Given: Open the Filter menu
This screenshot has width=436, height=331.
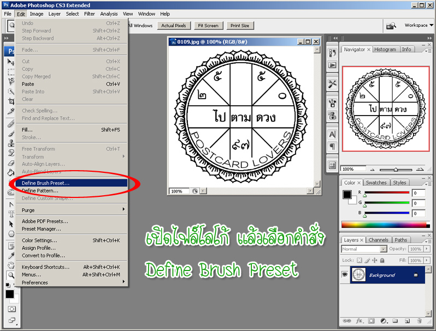Looking at the screenshot, I should click(x=89, y=14).
